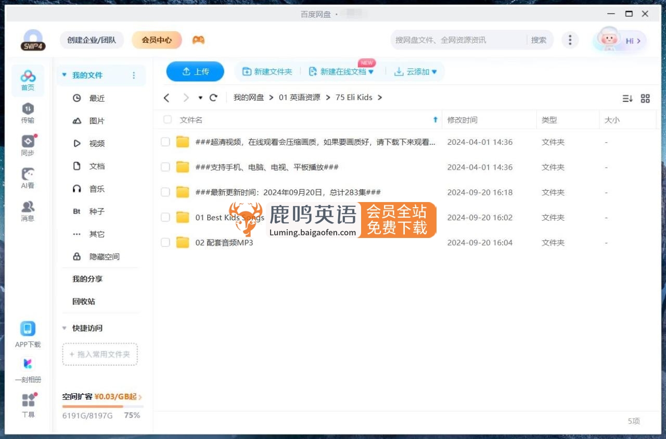The width and height of the screenshot is (666, 439).
Task: Collapse the 我的文件 tree section
Action: pyautogui.click(x=65, y=75)
